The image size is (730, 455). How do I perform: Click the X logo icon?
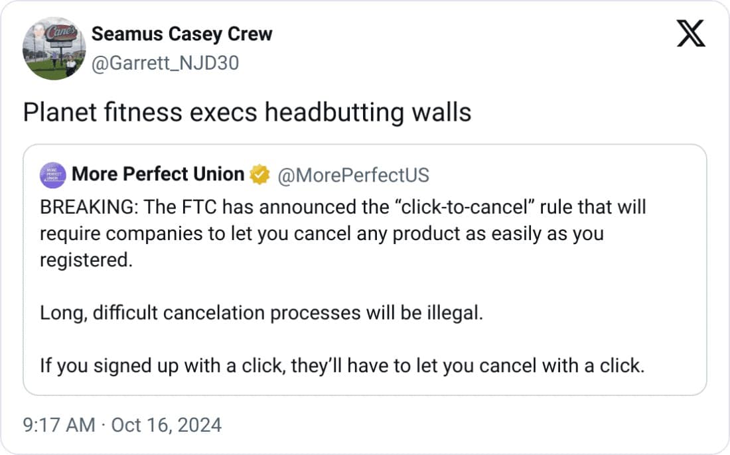tap(691, 34)
